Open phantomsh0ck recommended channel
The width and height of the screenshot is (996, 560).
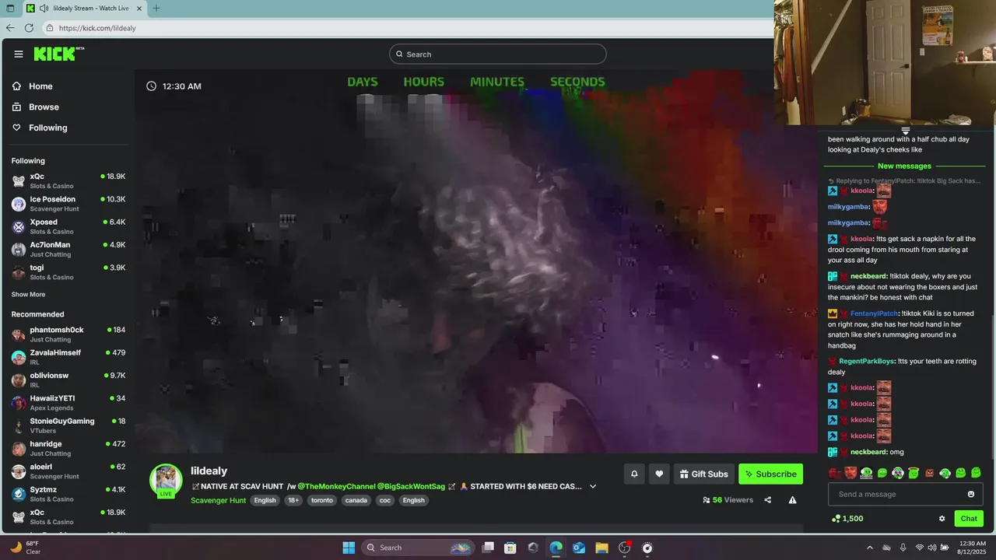[68, 334]
